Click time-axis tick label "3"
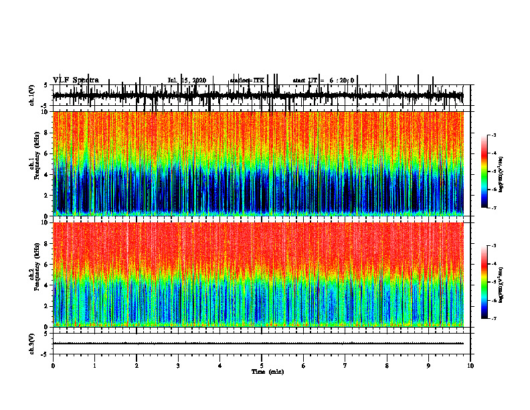 point(178,366)
